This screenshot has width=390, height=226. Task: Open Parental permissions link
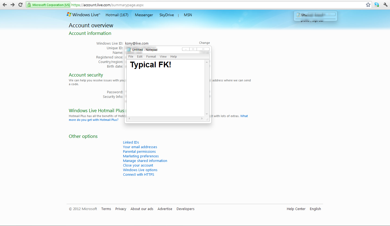pos(139,152)
